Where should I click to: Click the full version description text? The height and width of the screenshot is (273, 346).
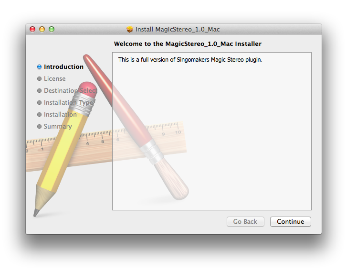(190, 60)
